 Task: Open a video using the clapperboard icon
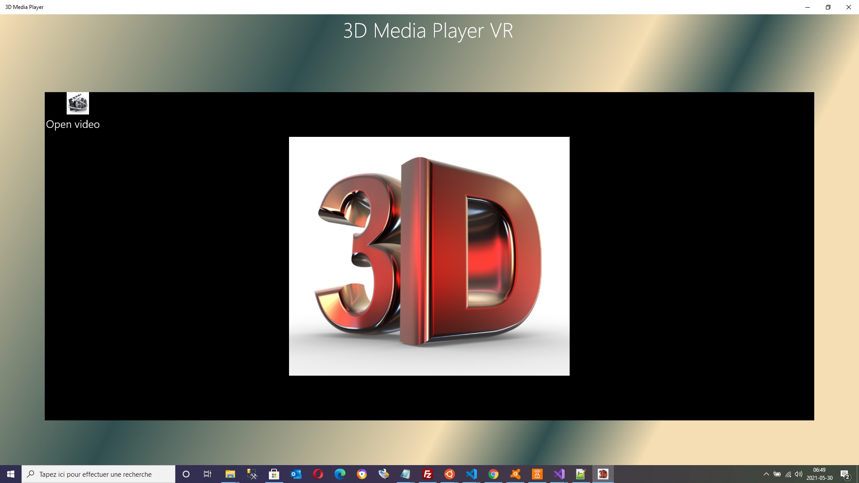pos(77,103)
